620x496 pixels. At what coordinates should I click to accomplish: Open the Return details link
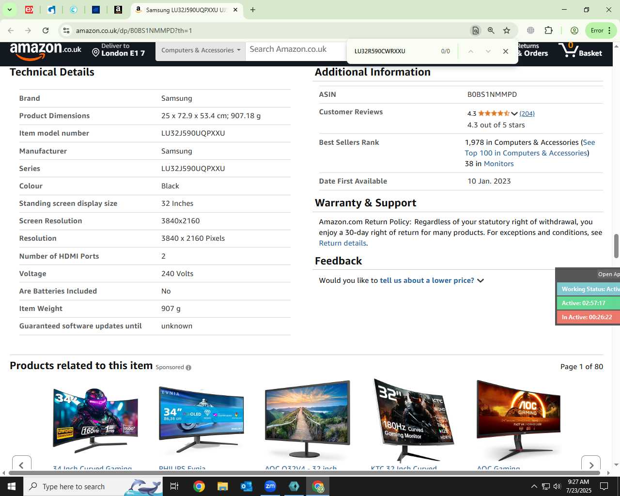(342, 243)
